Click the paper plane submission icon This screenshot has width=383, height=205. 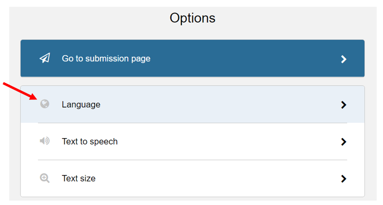pos(45,58)
